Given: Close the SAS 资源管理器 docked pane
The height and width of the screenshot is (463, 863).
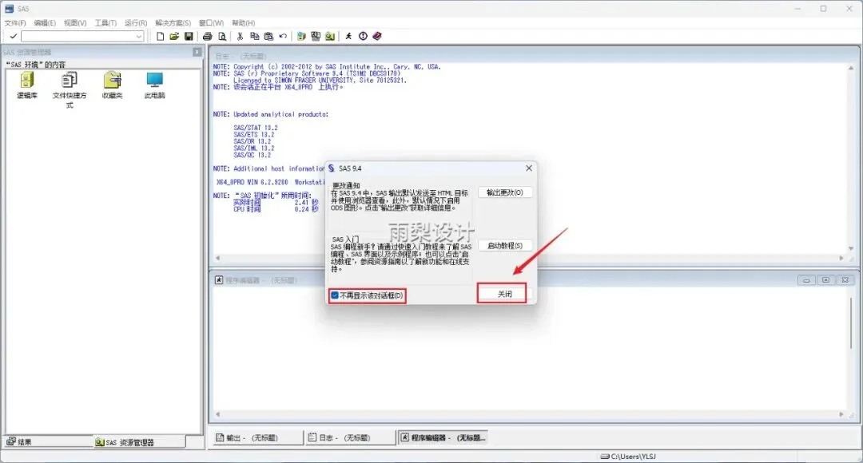Looking at the screenshot, I should [x=197, y=52].
